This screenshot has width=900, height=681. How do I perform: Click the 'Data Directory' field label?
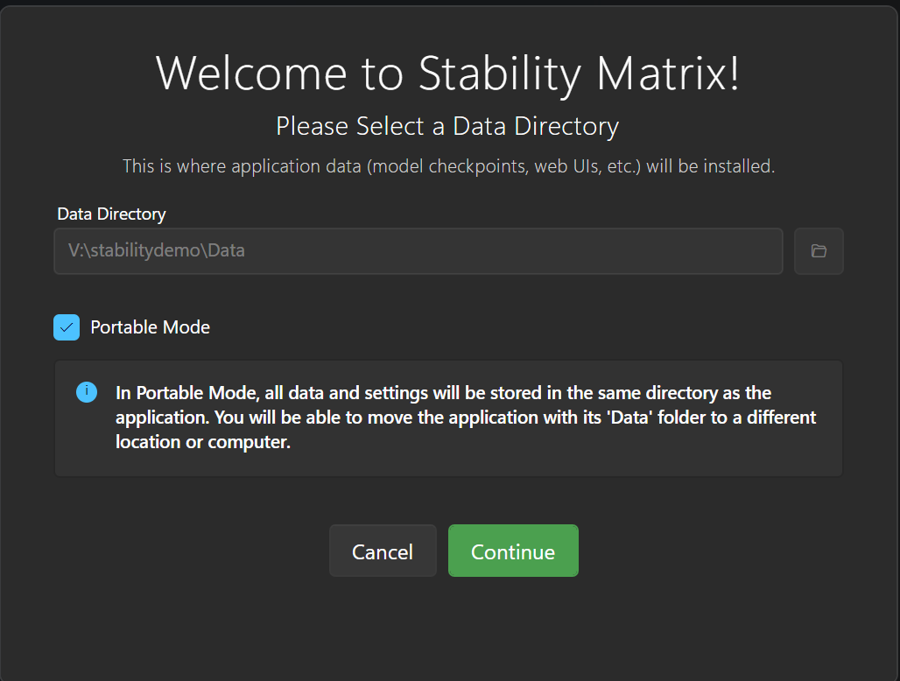tap(111, 214)
